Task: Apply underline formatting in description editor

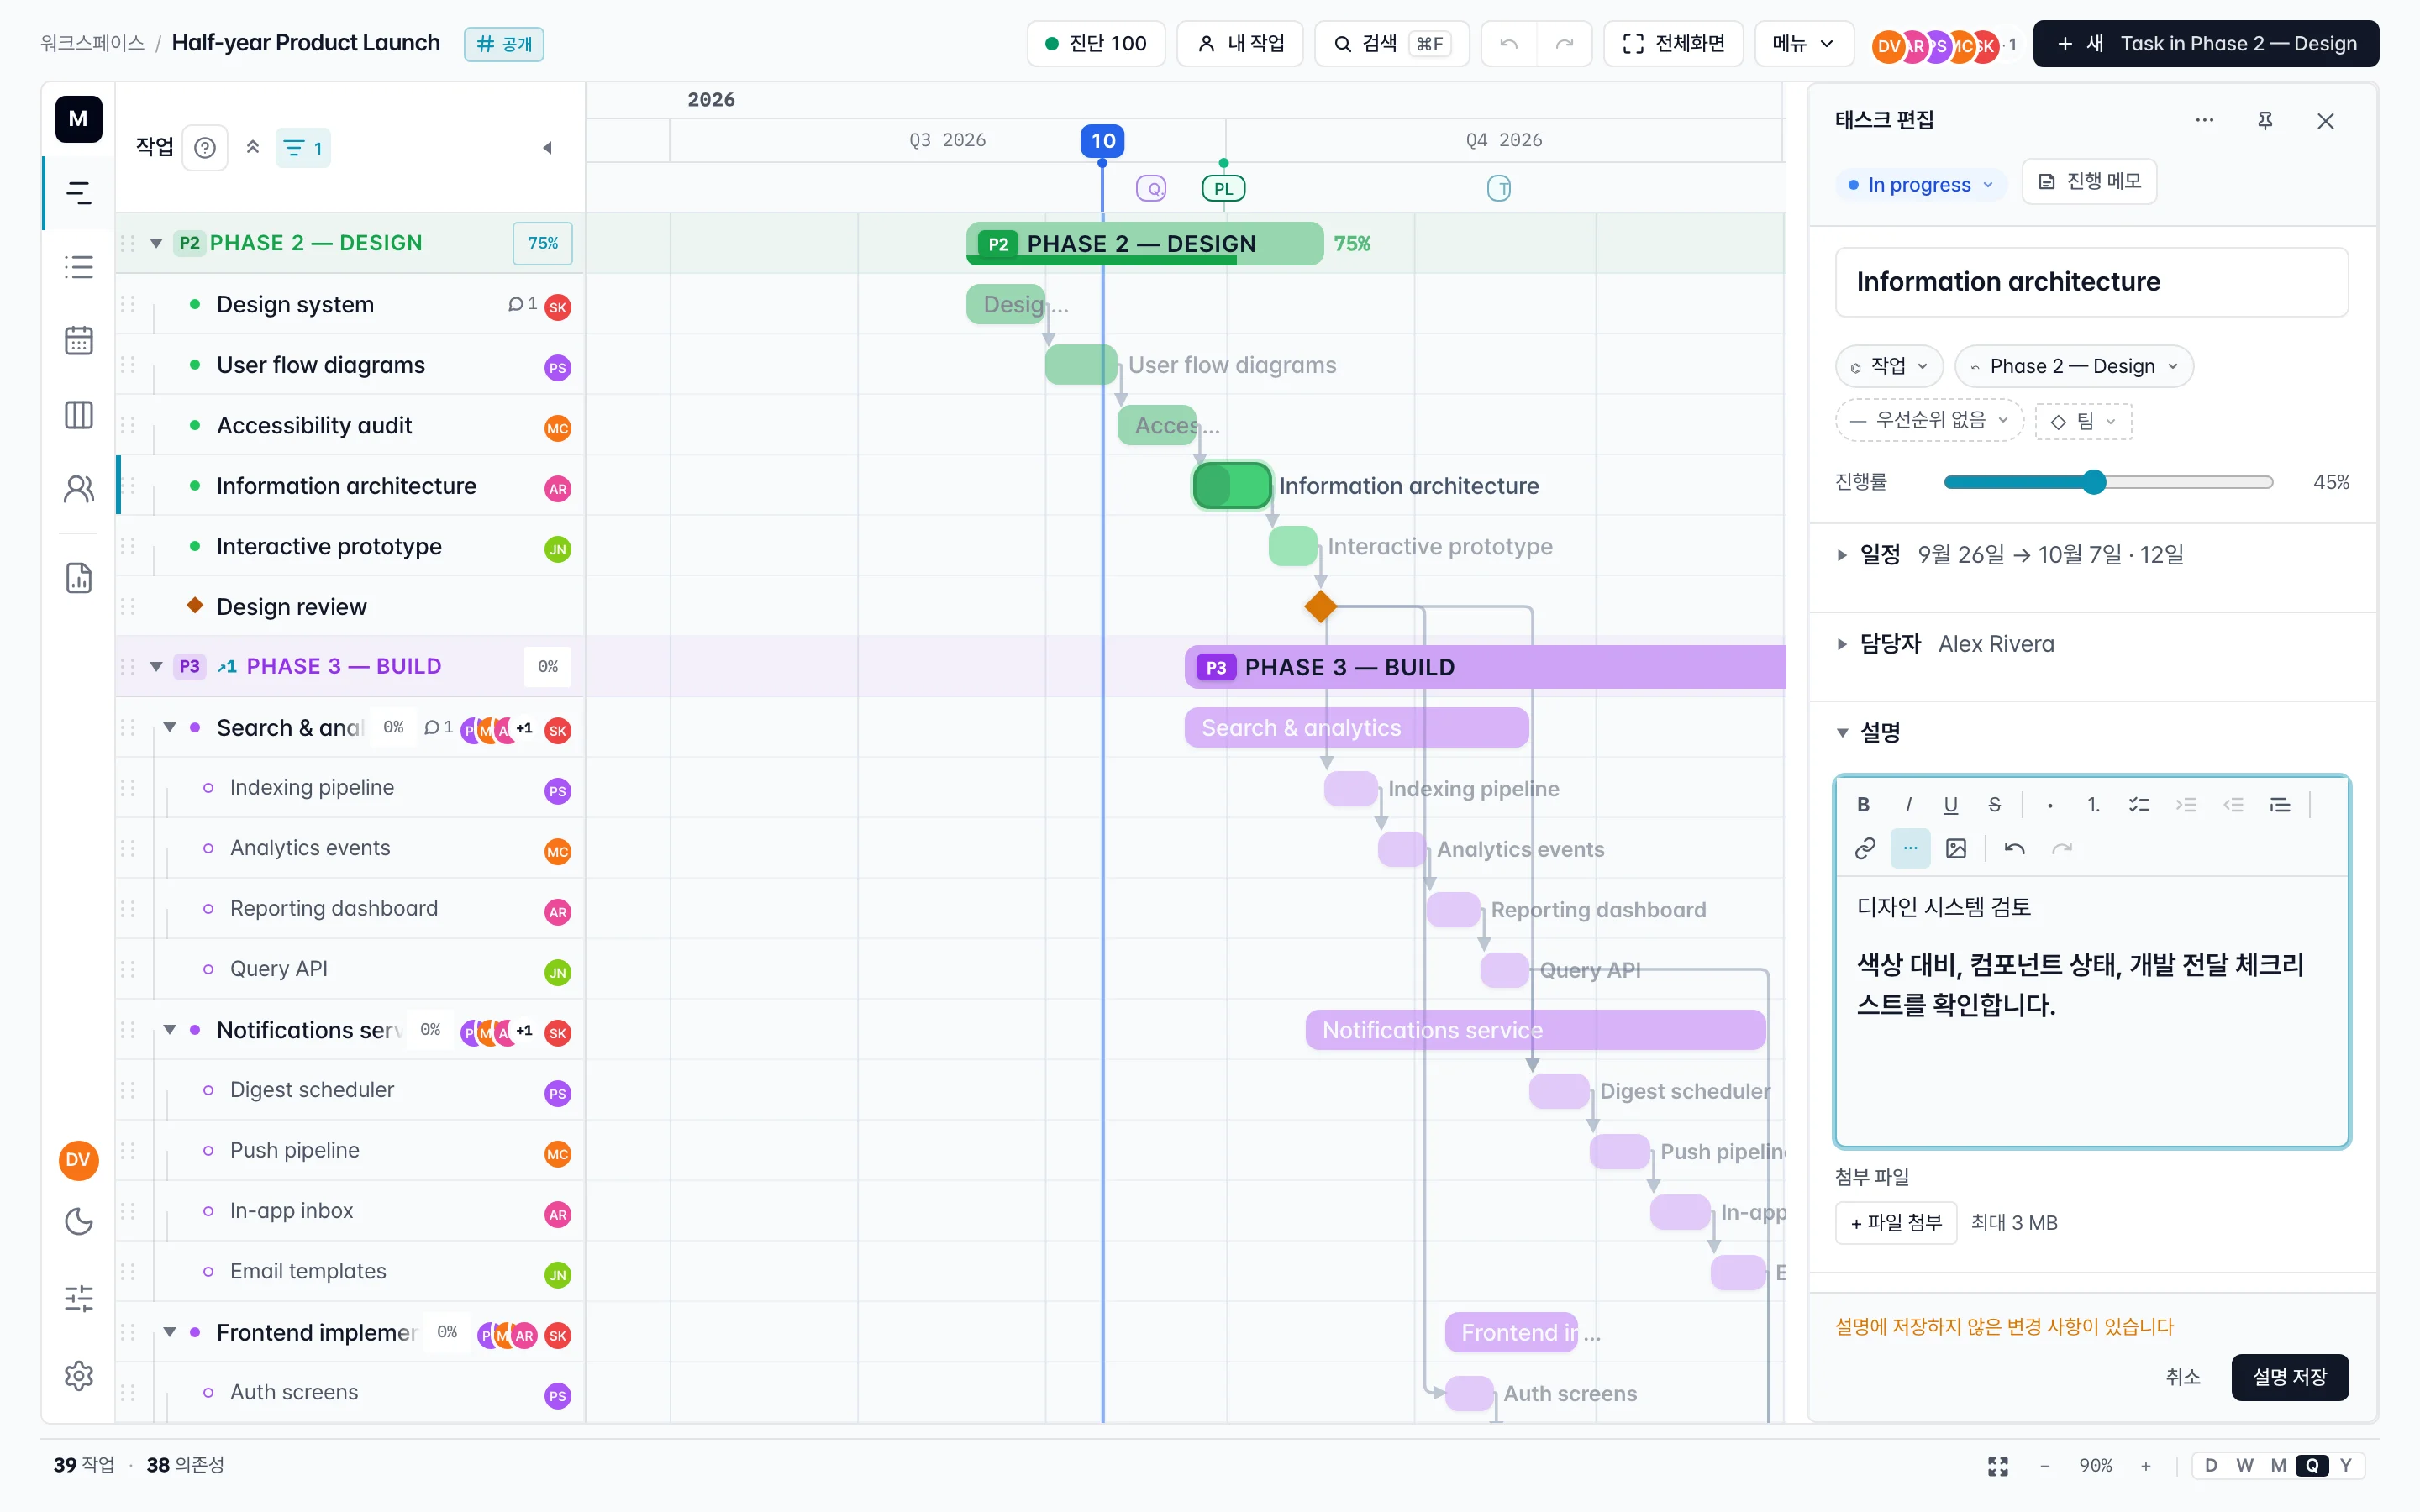Action: tap(1950, 805)
